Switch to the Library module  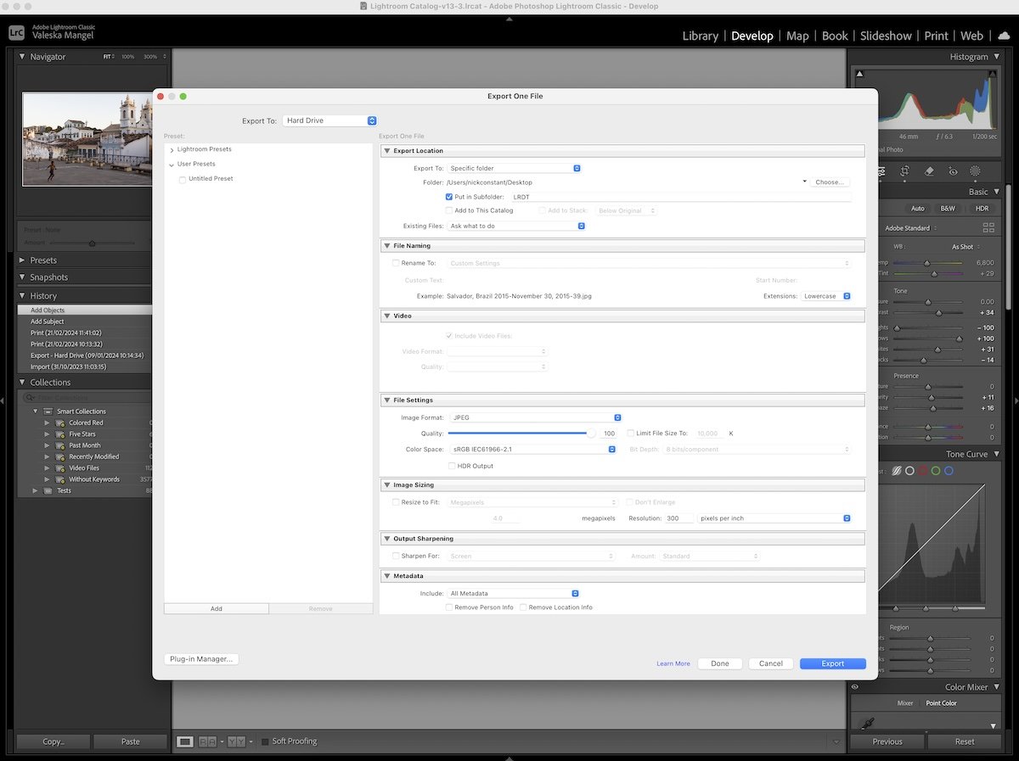pos(700,36)
